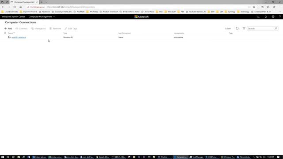The height and width of the screenshot is (159, 283).
Task: Open the Product Download bookmark
Action: click(x=109, y=12)
